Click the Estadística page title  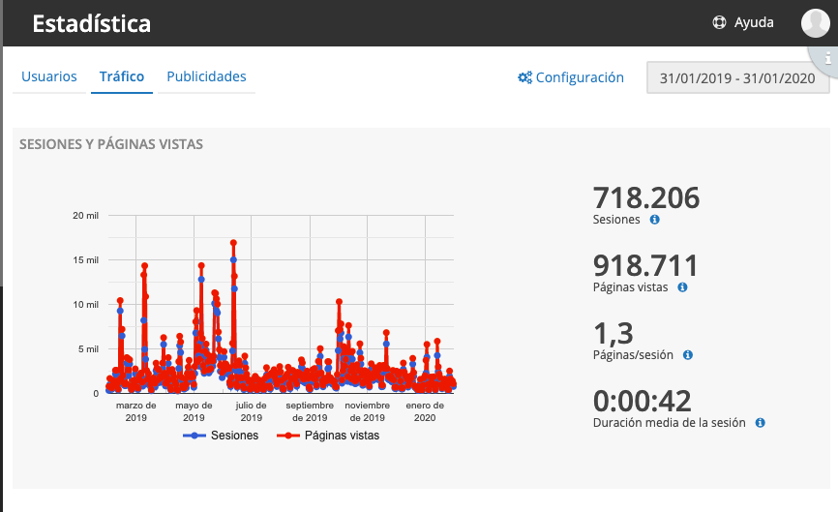[91, 24]
